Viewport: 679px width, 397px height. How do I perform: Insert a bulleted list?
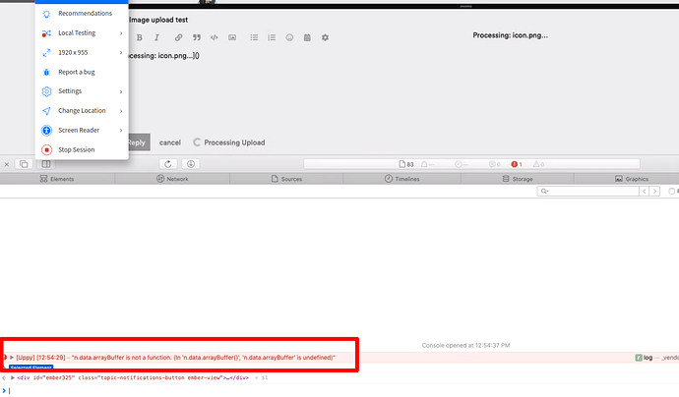coord(254,37)
